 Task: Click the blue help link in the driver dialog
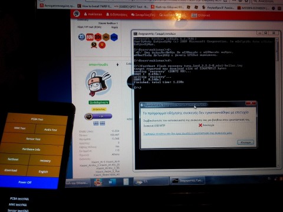click(x=187, y=133)
